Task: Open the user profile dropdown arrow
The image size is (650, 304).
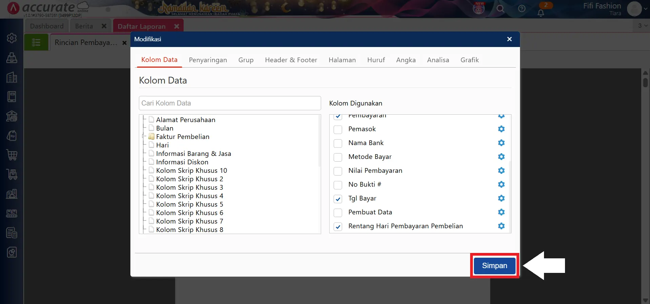Action: coord(645,9)
